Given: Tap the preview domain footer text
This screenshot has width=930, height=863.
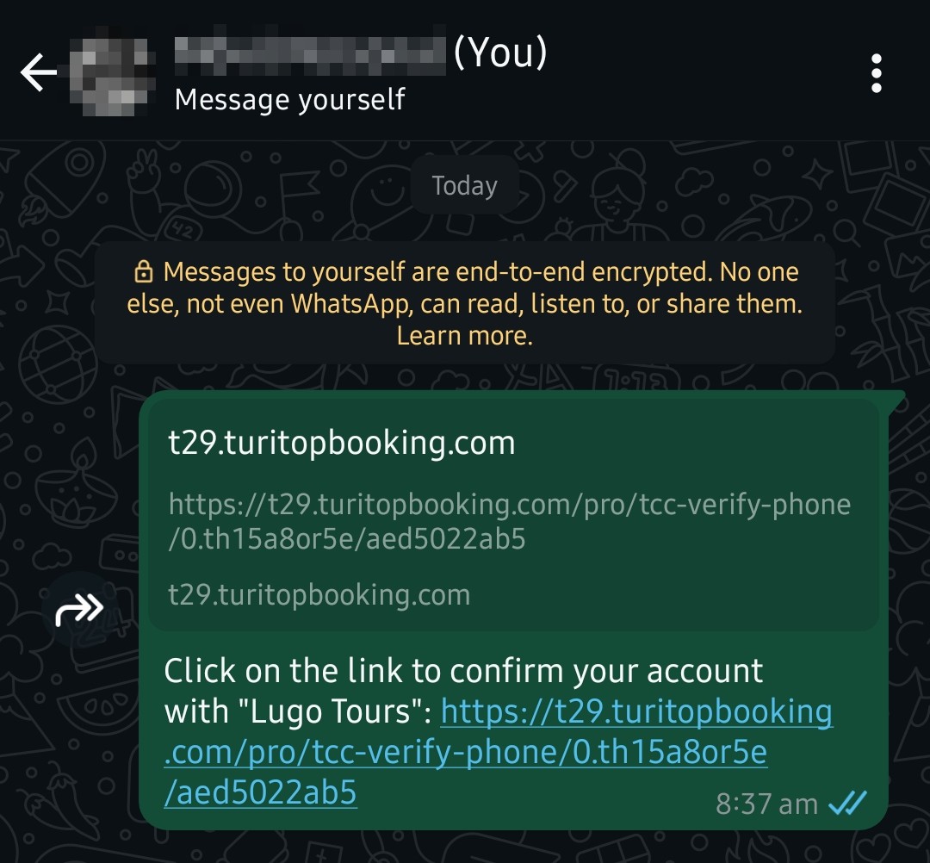Looking at the screenshot, I should [x=319, y=594].
